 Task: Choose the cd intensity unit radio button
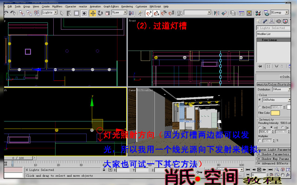coord(272,127)
